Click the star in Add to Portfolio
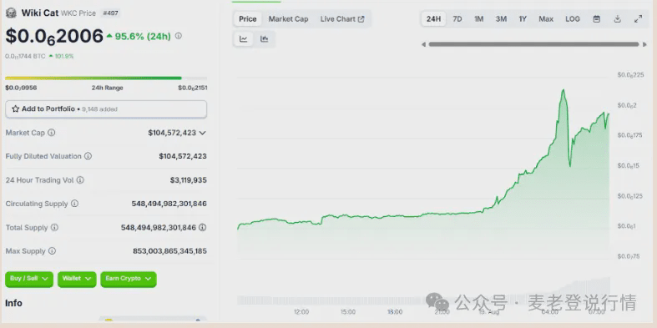657x328 pixels. (16, 108)
